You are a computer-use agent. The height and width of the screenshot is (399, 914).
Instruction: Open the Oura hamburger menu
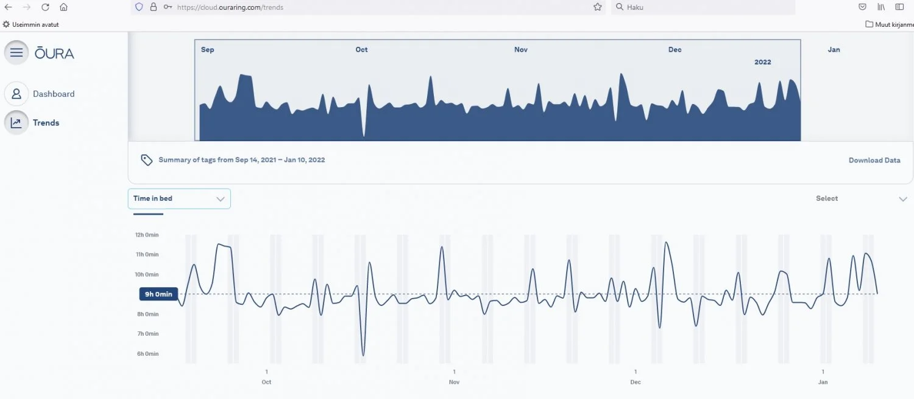[x=16, y=53]
